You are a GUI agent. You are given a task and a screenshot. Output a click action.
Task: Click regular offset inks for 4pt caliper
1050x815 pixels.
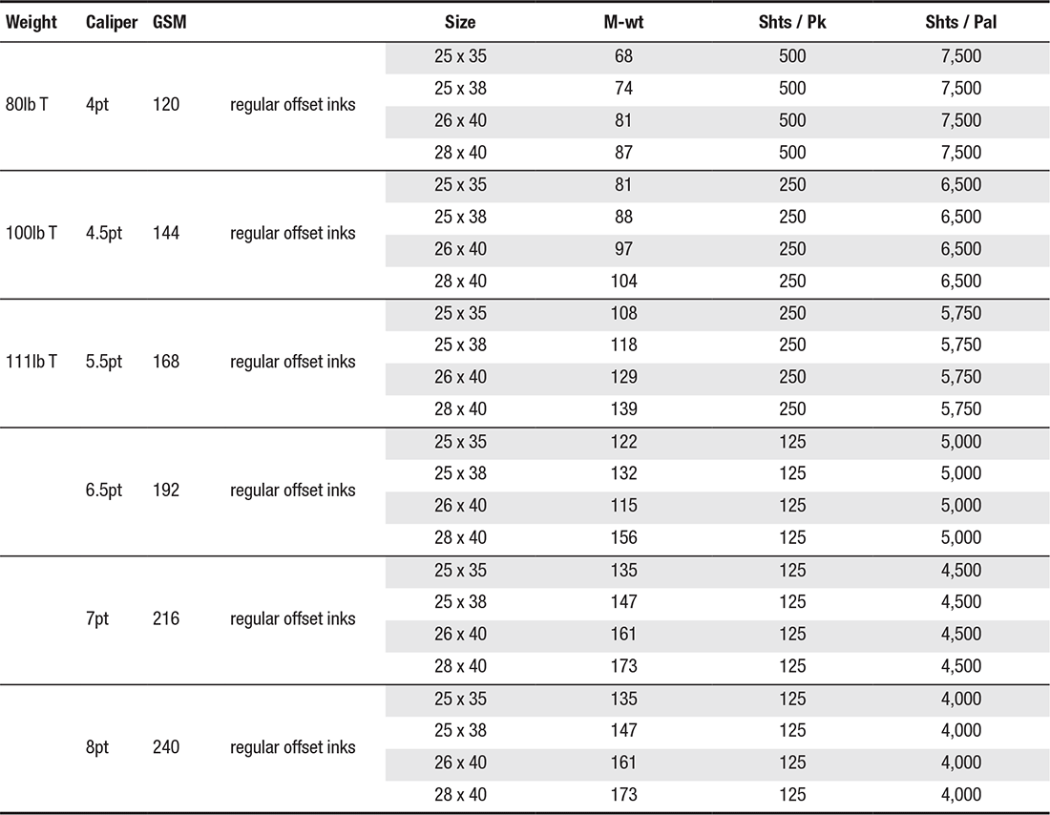[x=293, y=104]
